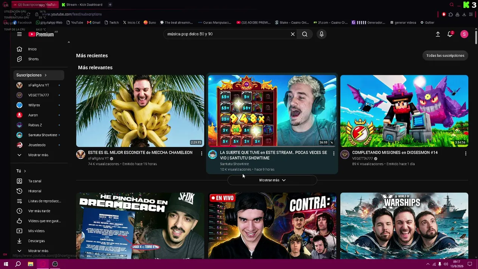Open a new browser tab

click(x=110, y=4)
